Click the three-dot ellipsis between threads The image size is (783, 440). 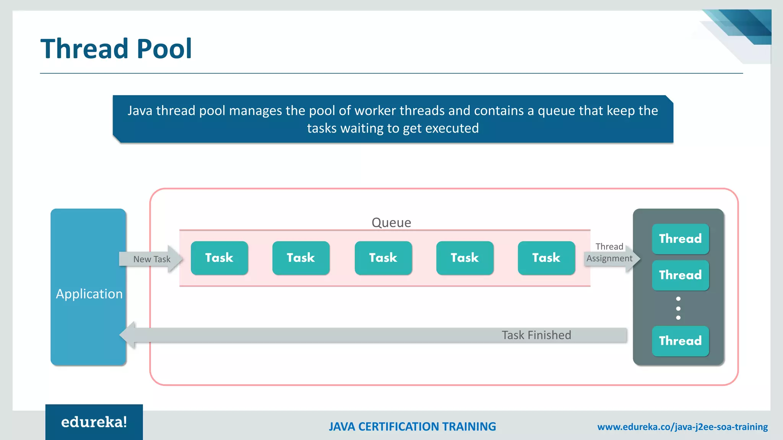(678, 308)
